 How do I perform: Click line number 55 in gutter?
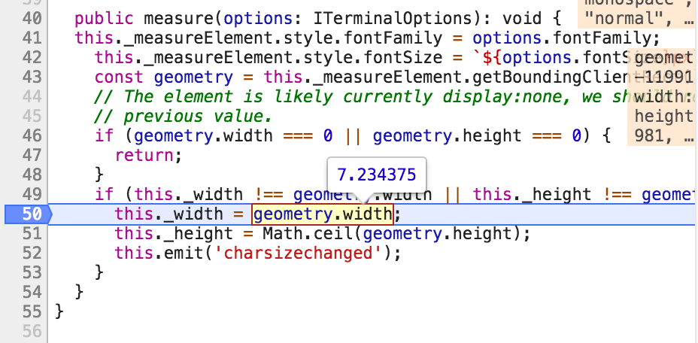coord(31,312)
